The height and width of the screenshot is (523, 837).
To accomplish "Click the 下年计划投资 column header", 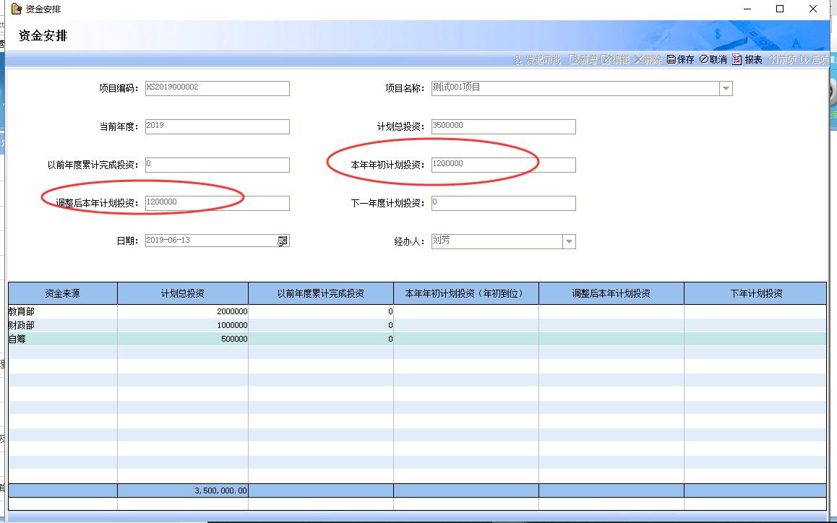I will pos(755,293).
